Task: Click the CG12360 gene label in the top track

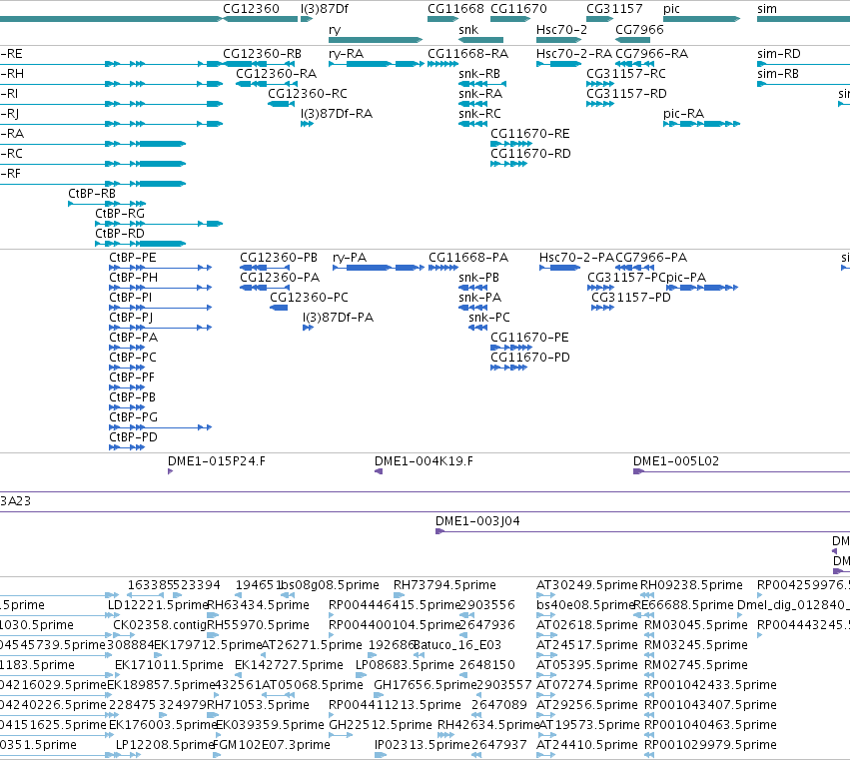Action: (251, 9)
